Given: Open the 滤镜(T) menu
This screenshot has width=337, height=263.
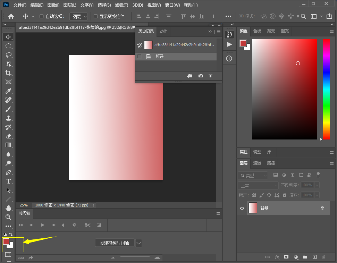Looking at the screenshot, I should 121,5.
